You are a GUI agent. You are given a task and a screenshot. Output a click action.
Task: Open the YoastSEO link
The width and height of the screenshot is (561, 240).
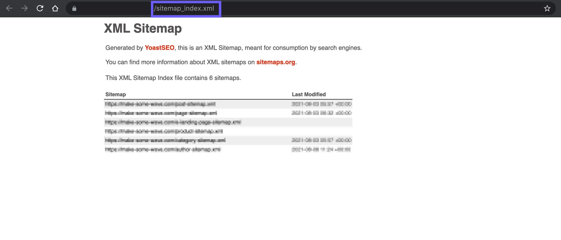[x=160, y=48]
